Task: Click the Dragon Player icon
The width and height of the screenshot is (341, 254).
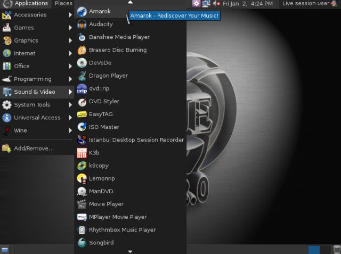Action: point(82,76)
